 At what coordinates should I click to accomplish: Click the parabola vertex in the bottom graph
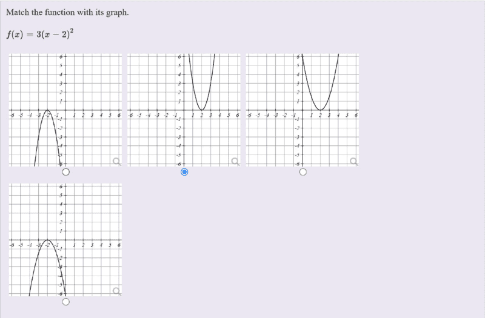[47, 240]
